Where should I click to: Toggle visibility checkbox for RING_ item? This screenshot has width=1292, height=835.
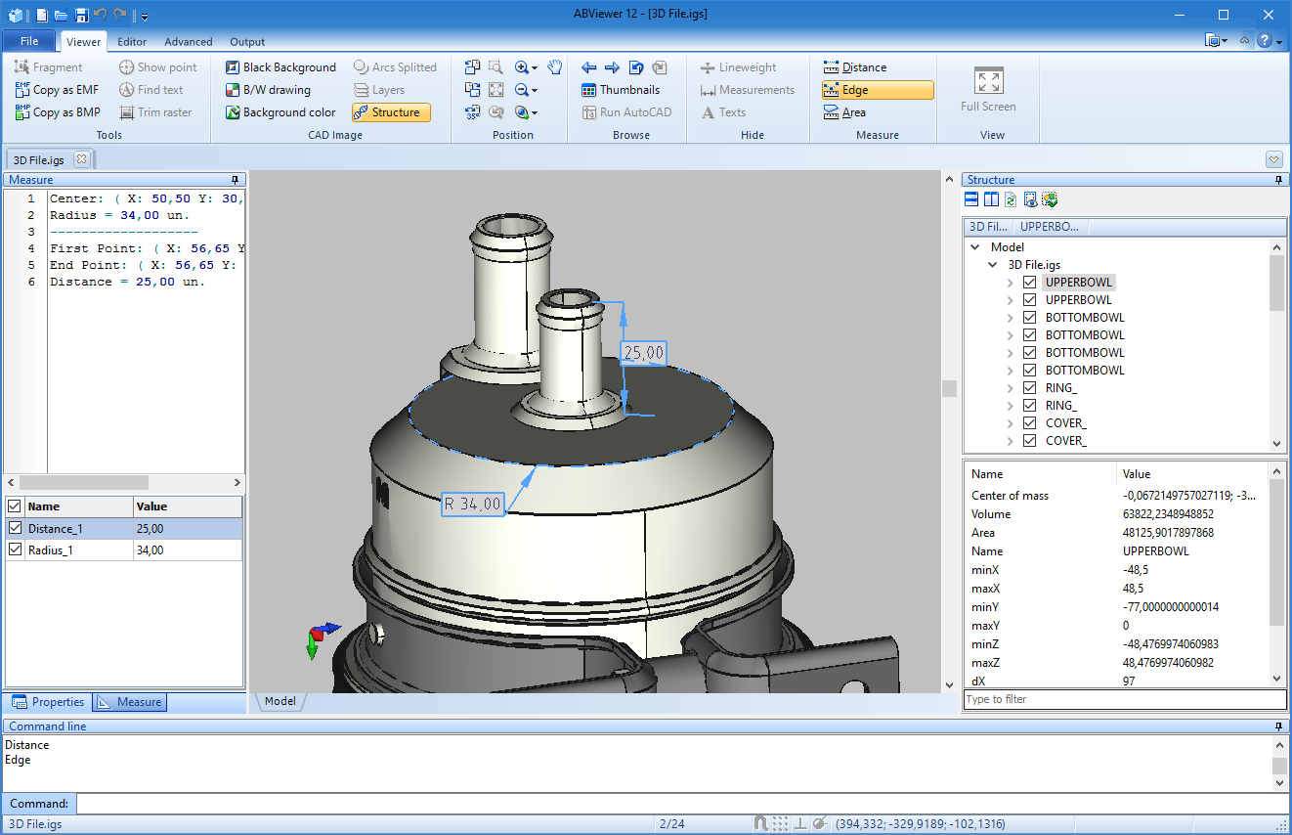(1029, 388)
